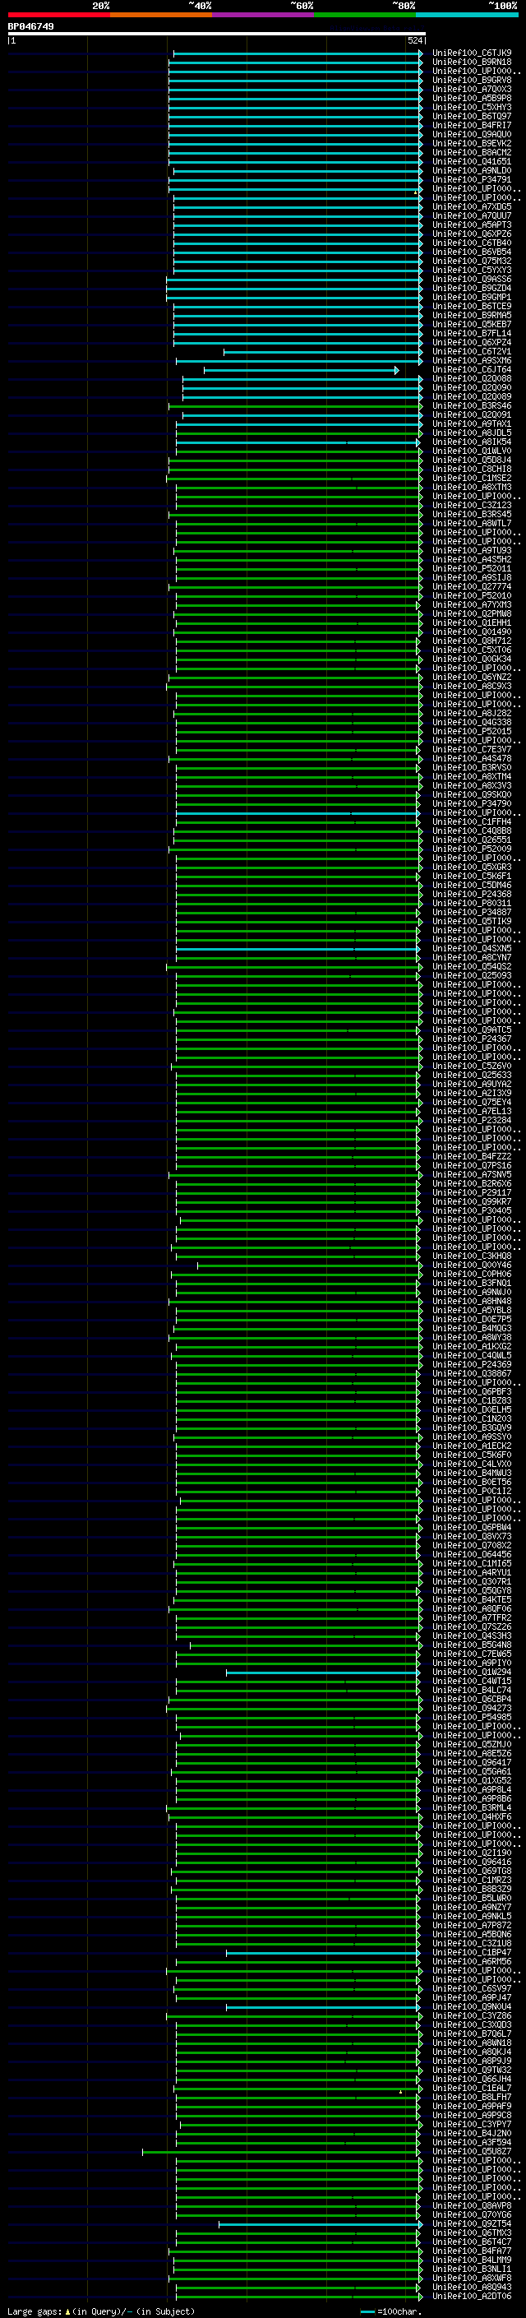Open hit UniRef100_C6JT64
526x2318 pixels.
coord(472,370)
